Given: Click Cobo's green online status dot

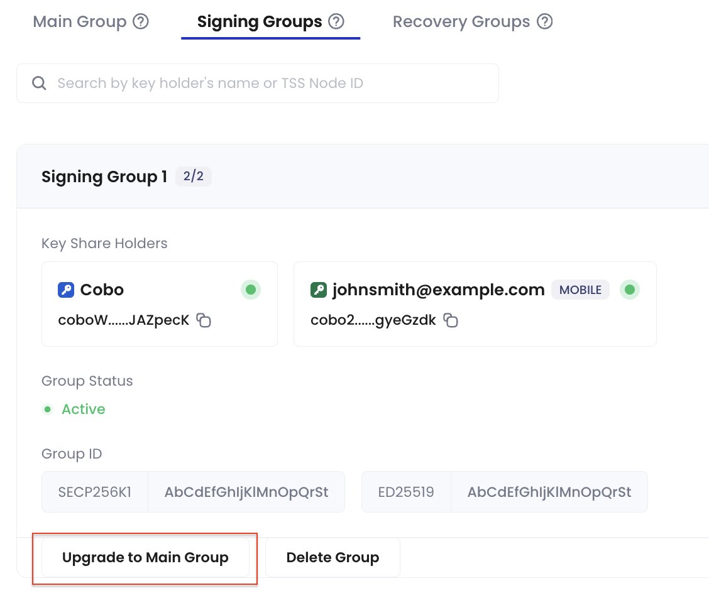Looking at the screenshot, I should point(251,290).
